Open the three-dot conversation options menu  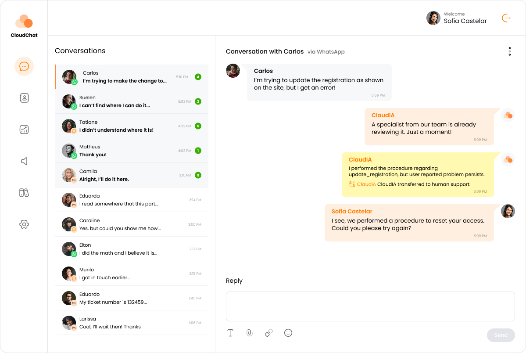coord(510,51)
